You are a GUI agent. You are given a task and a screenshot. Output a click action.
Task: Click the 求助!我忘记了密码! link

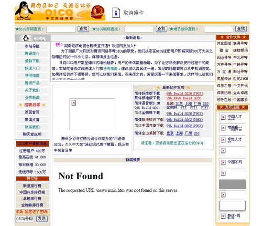pos(32,212)
